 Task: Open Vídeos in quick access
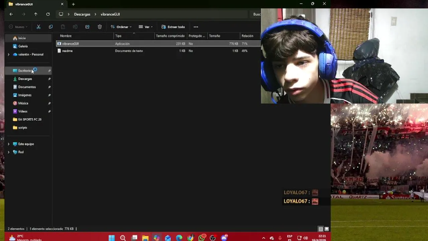click(x=28, y=111)
